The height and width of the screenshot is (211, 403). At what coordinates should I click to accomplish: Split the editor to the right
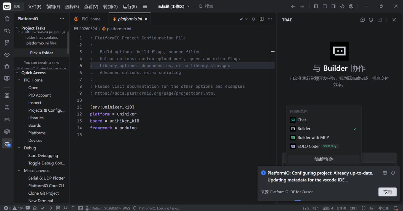click(262, 19)
